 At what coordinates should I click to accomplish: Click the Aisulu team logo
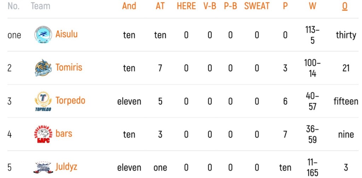[43, 35]
